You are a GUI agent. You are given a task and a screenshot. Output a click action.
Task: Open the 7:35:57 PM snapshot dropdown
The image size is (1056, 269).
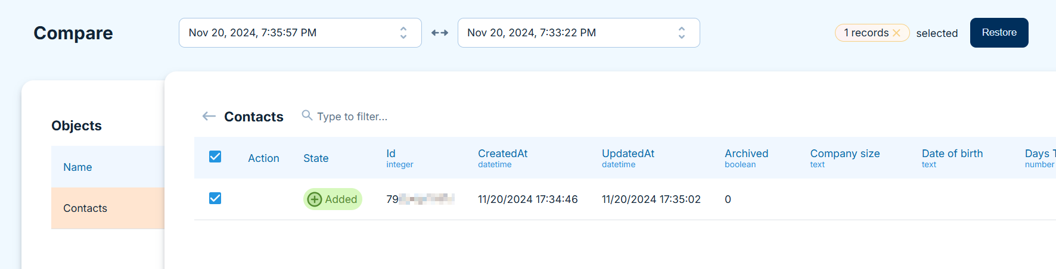click(300, 33)
